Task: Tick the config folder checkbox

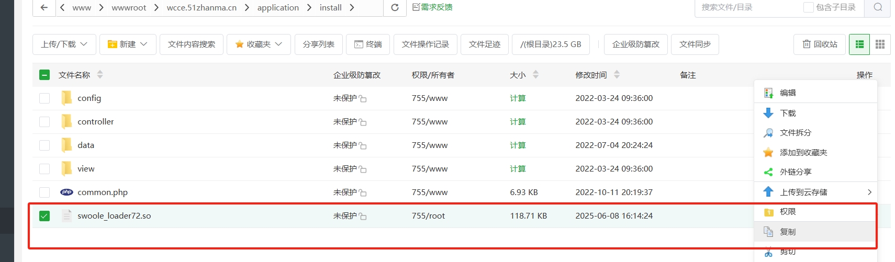Action: tap(44, 98)
